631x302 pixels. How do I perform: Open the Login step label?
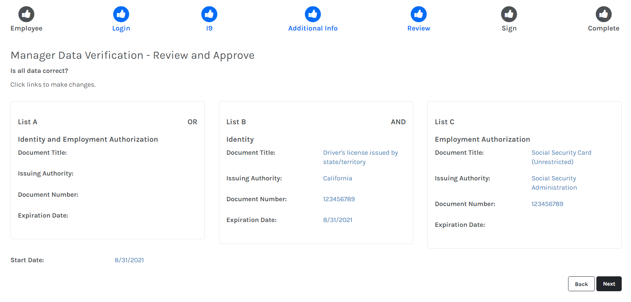(x=121, y=28)
